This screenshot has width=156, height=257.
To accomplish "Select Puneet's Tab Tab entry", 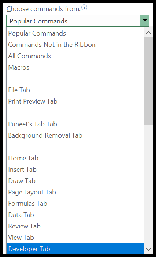I will click(x=75, y=124).
